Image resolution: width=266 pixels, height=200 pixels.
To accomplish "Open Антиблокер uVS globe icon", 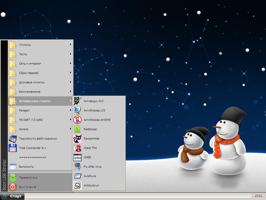I will 77,110.
